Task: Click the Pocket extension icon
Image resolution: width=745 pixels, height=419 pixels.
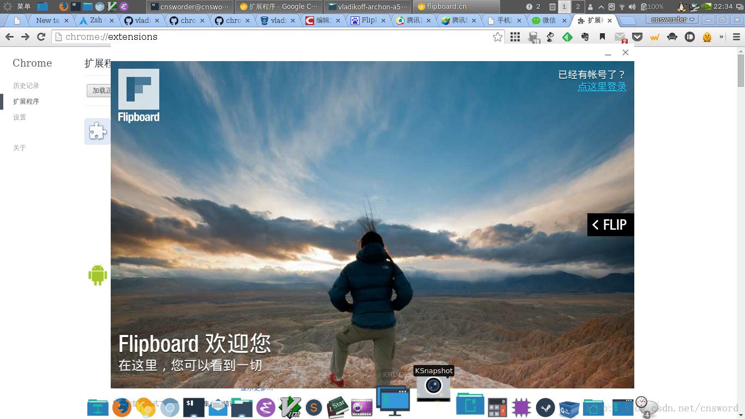Action: 637,37
